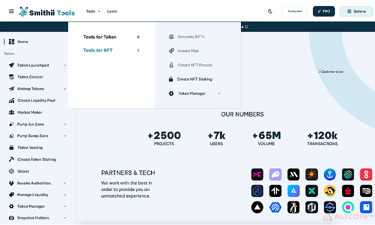This screenshot has width=375, height=225.
Task: Expand Pump Swap Zone sidebar section
Action: [x=64, y=136]
